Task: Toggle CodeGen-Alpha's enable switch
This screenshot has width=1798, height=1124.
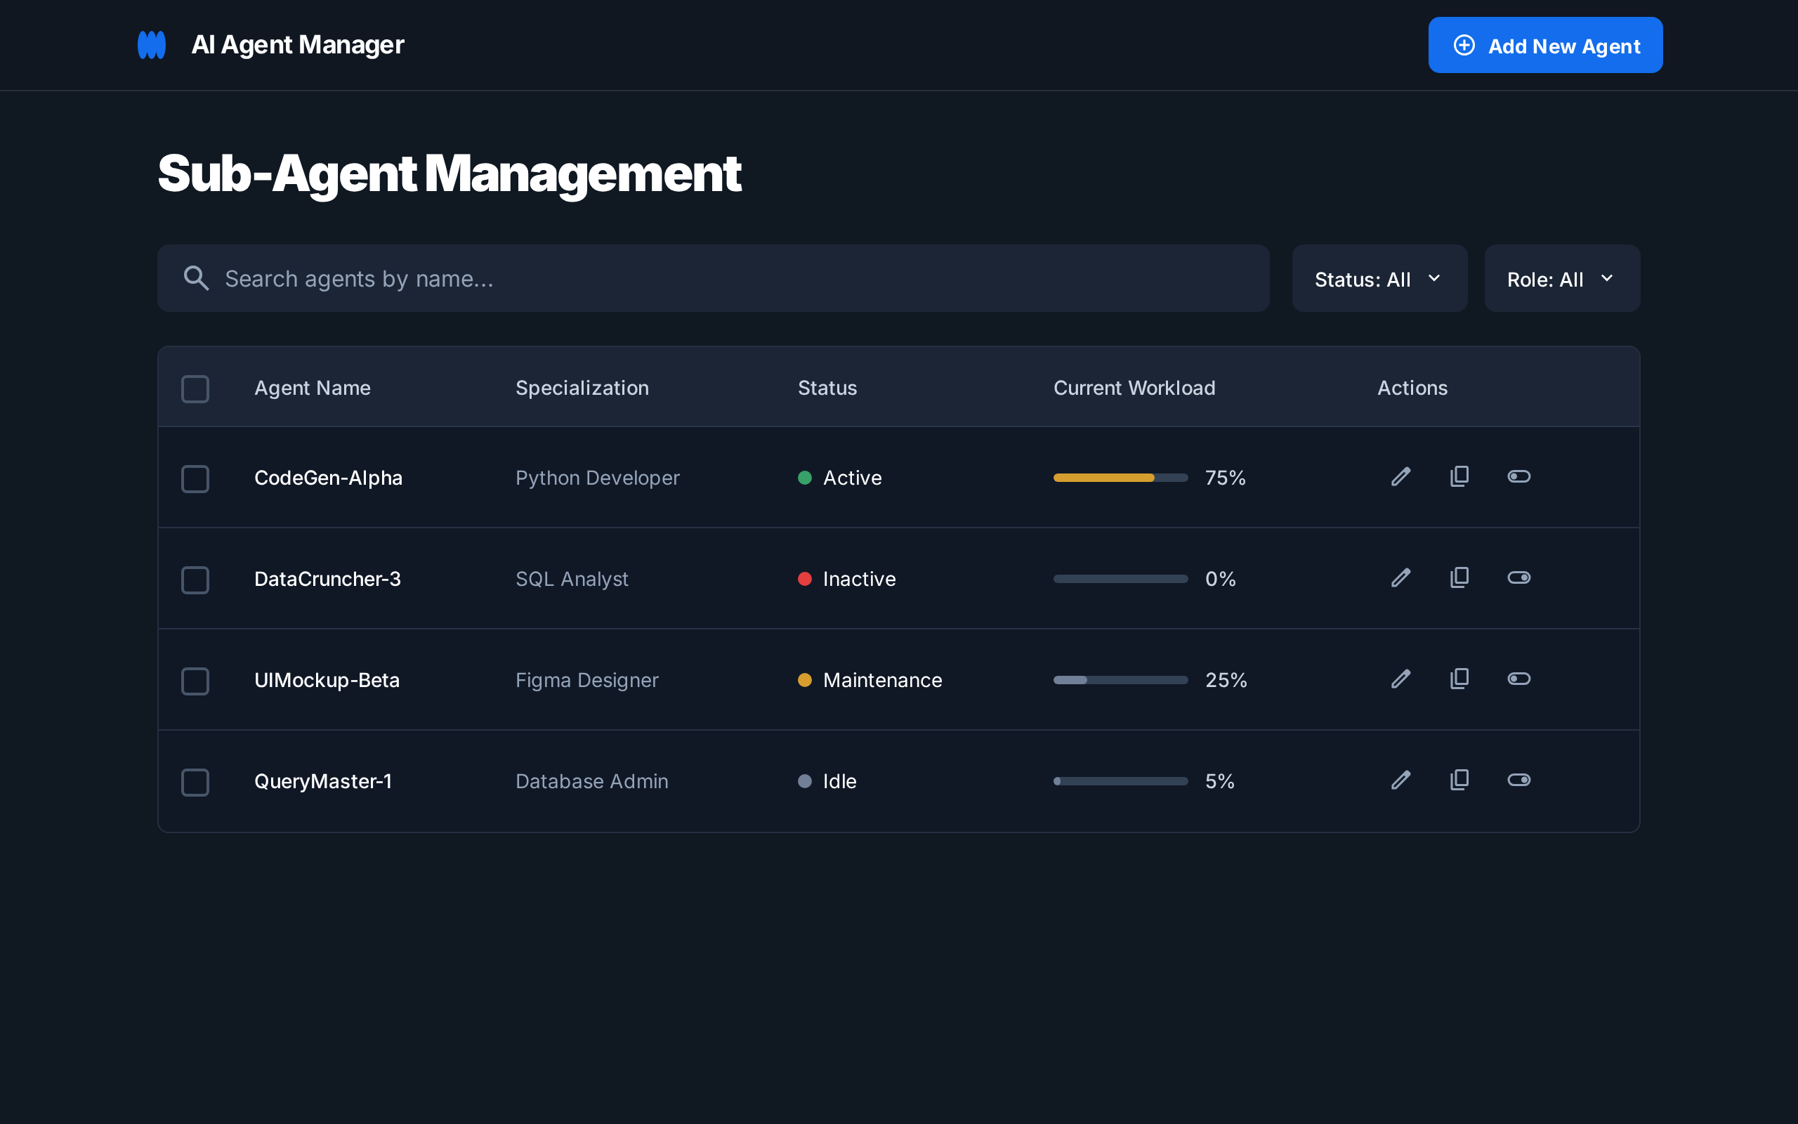Action: click(x=1518, y=476)
